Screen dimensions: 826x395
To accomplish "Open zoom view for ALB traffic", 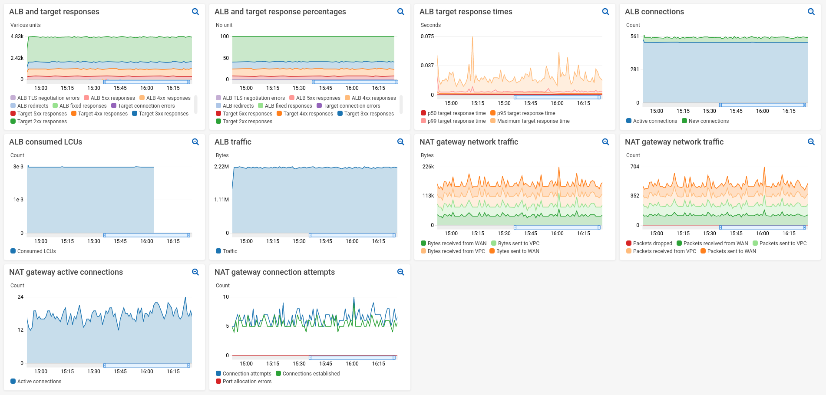I will coord(401,142).
